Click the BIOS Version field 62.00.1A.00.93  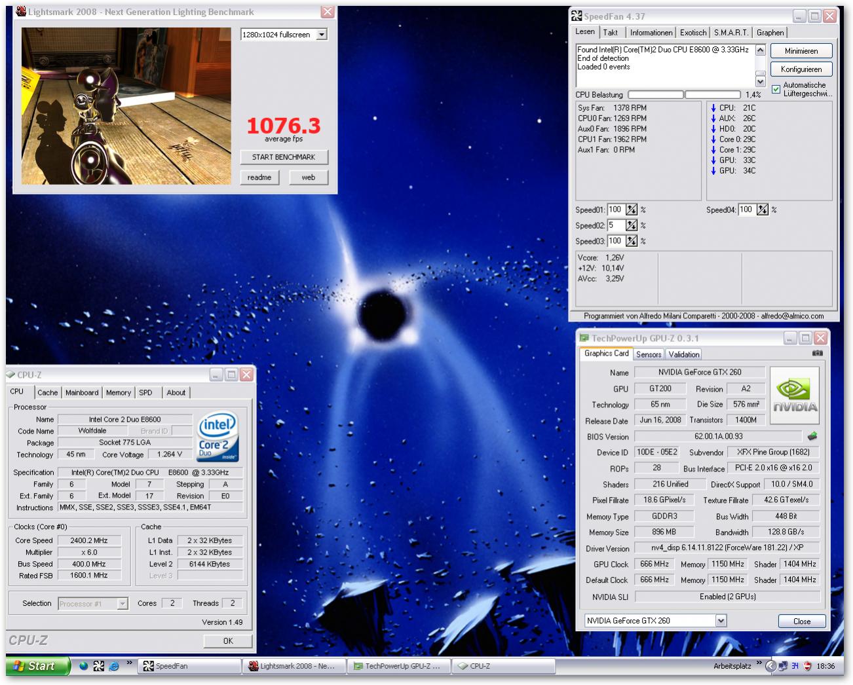click(719, 436)
